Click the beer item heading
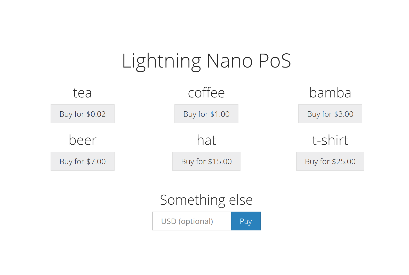 pos(83,140)
